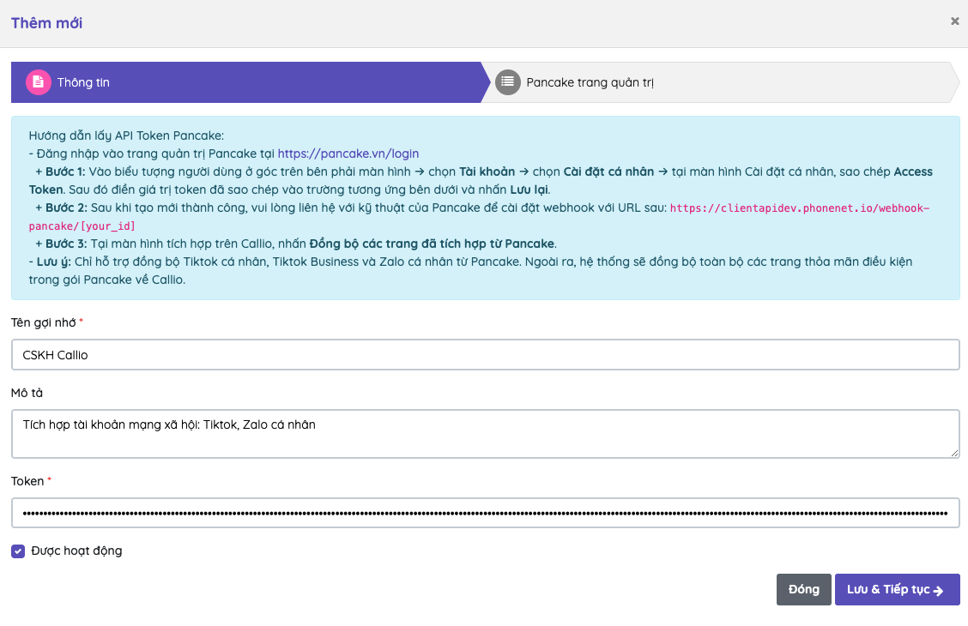The image size is (968, 626).
Task: Click the Tên gợi nhớ field label
Action: pyautogui.click(x=43, y=322)
